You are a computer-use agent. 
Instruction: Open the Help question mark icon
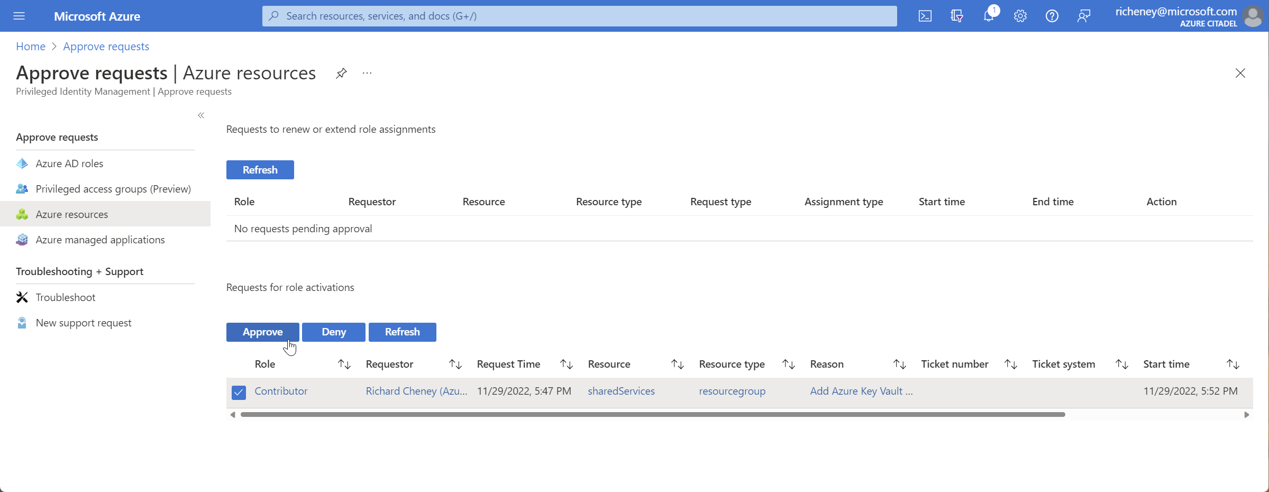(1052, 16)
